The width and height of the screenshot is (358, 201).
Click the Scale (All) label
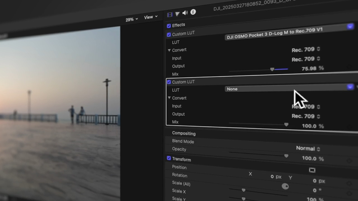pos(181,183)
